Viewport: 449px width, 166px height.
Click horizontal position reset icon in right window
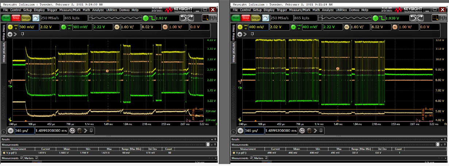click(x=302, y=131)
